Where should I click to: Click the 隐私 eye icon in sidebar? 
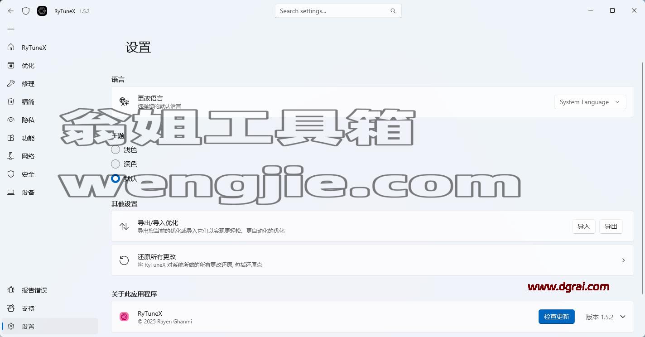click(x=11, y=120)
